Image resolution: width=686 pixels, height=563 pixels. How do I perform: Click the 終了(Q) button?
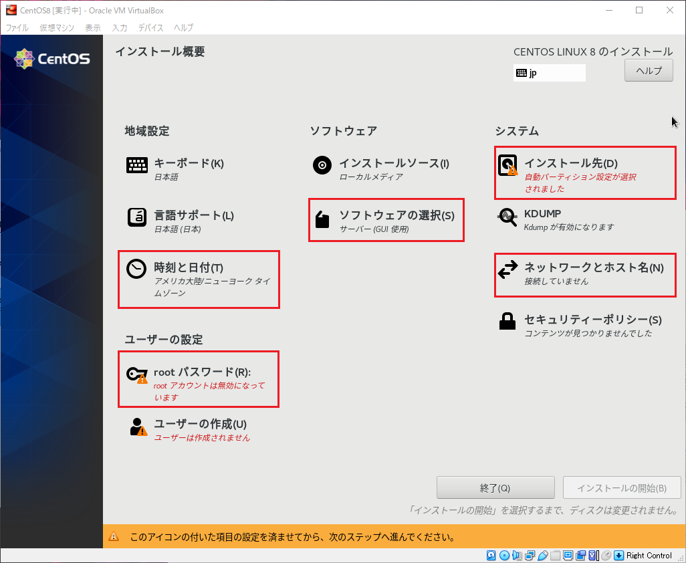[x=495, y=487]
